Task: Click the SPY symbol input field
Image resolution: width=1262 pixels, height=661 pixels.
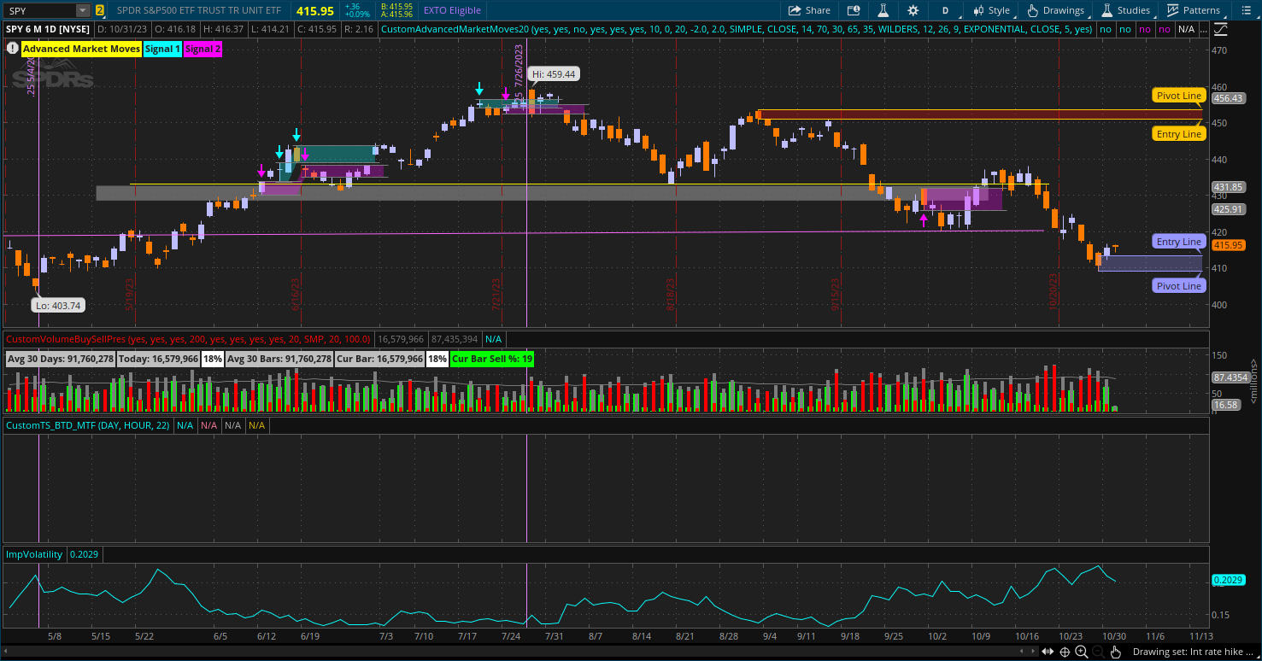Action: pos(39,10)
